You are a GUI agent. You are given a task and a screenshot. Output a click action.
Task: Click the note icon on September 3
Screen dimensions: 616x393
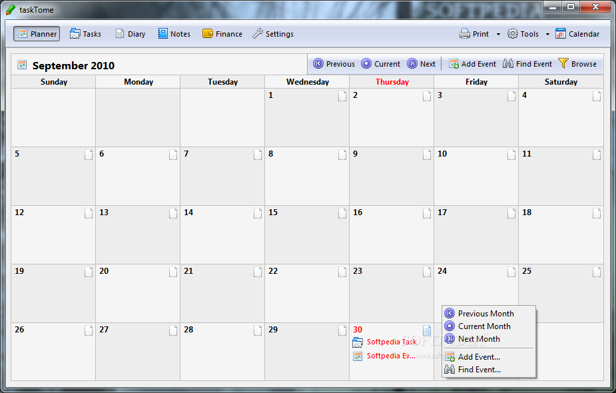pos(511,96)
